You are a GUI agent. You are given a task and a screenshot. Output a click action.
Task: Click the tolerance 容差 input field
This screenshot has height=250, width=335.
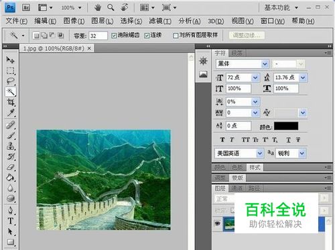[x=98, y=35]
